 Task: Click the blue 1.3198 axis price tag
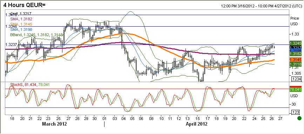click(295, 50)
